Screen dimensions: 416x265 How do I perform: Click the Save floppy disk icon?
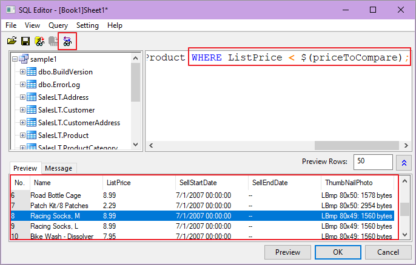25,41
